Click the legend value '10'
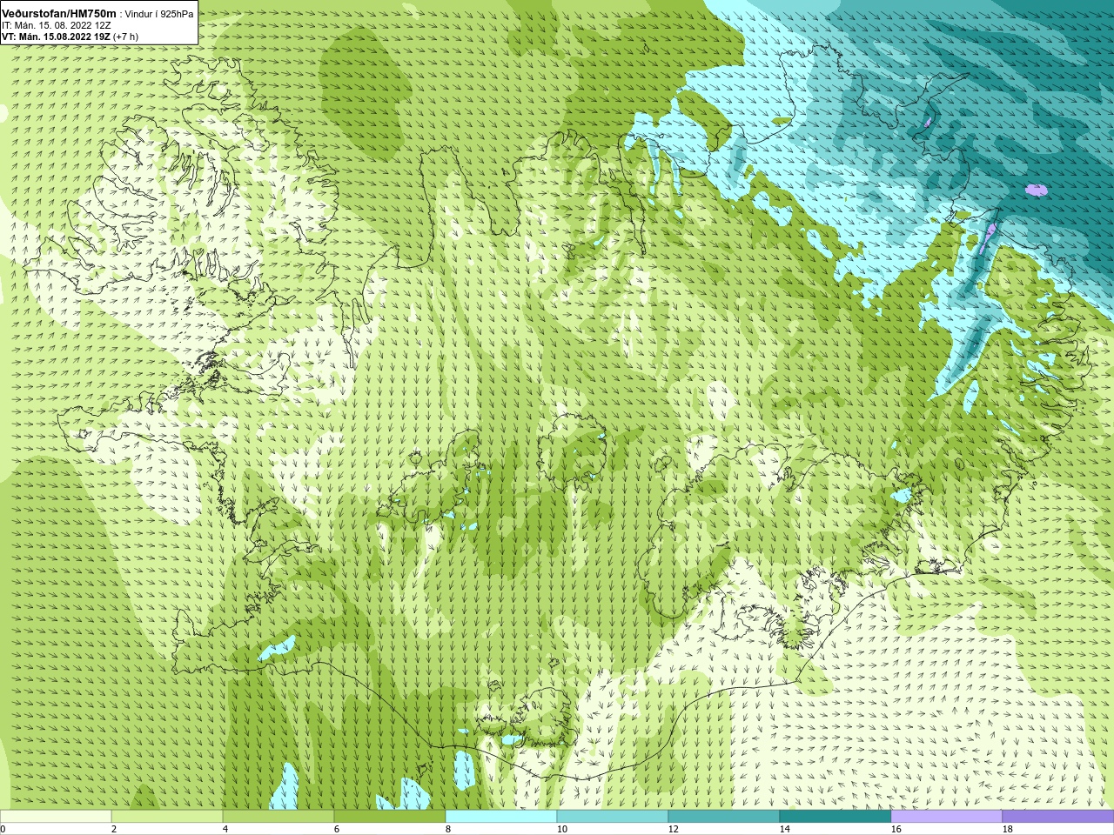 562,830
